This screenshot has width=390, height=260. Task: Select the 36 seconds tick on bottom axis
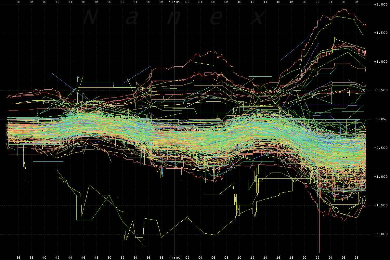point(18,258)
